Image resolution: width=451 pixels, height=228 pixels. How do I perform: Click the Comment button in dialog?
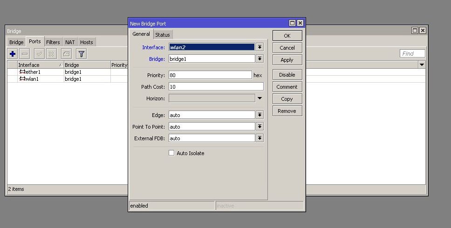tap(287, 87)
